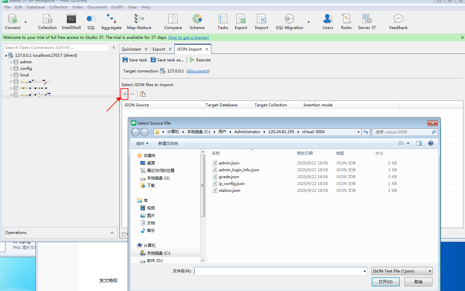The width and height of the screenshot is (465, 291).
Task: Click the Export toolbar icon
Action: click(241, 22)
